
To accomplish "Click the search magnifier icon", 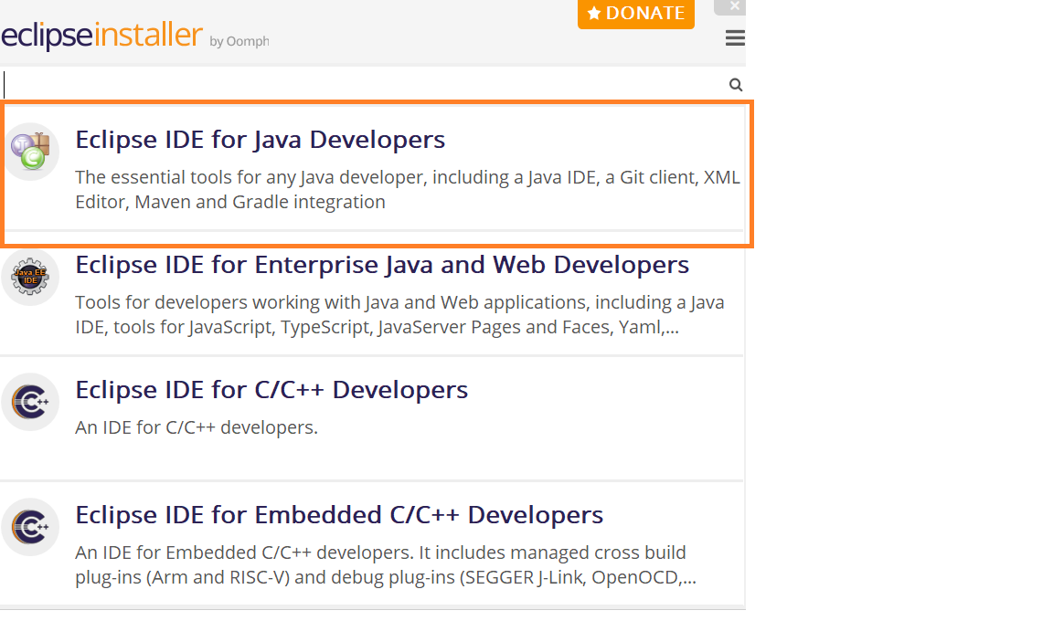I will tap(736, 85).
